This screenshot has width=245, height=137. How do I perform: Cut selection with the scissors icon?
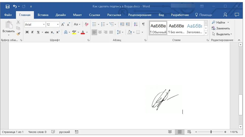pyautogui.click(x=18, y=22)
